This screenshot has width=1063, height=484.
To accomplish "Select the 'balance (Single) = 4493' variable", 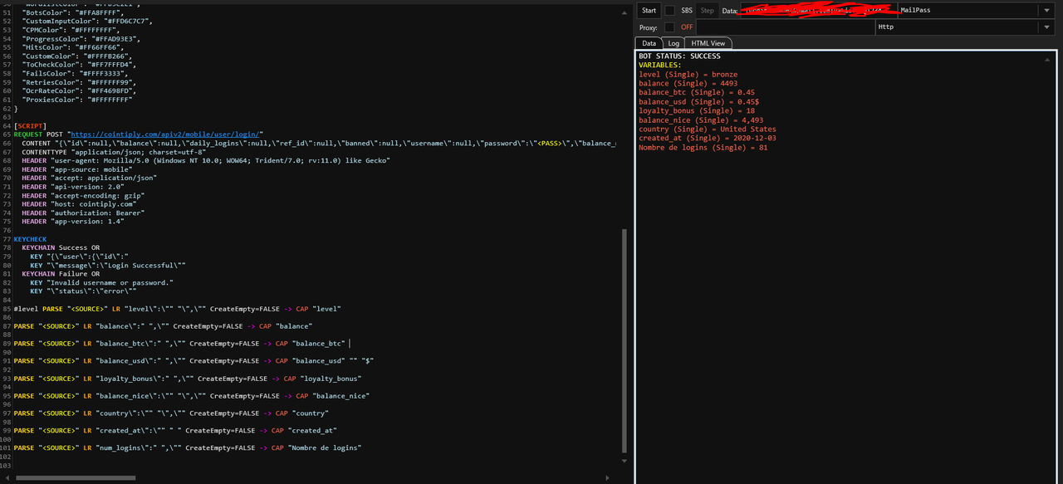I will point(688,83).
